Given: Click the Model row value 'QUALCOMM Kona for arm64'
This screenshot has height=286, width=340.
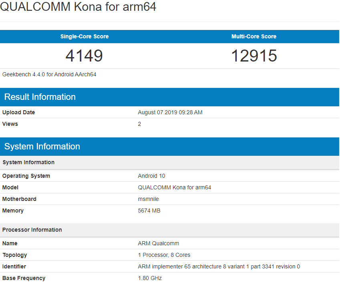Looking at the screenshot, I should click(x=174, y=187).
